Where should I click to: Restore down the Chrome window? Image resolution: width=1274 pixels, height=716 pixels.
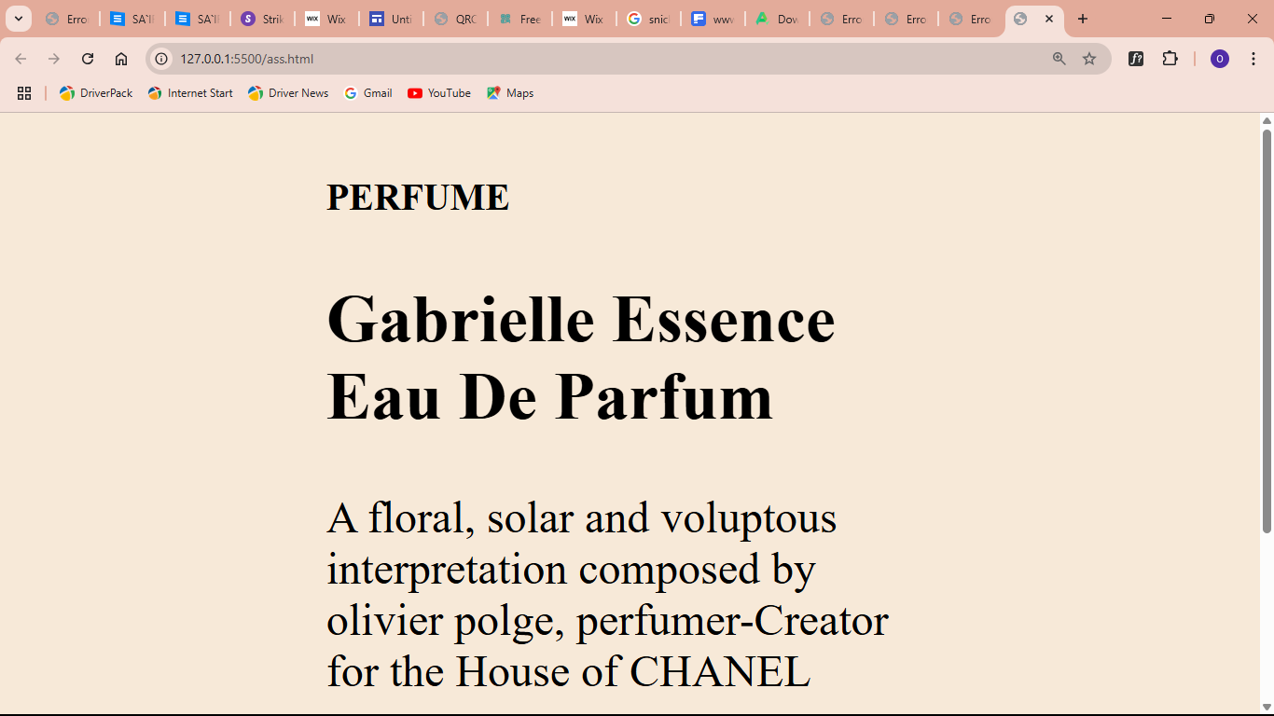click(x=1210, y=19)
